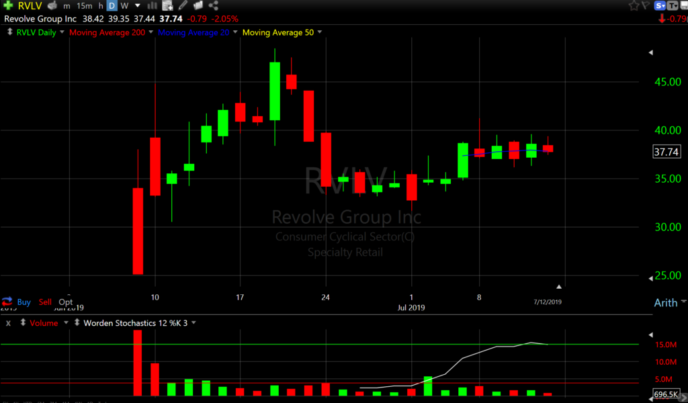Click the Sell button
The width and height of the screenshot is (688, 403).
click(x=45, y=302)
